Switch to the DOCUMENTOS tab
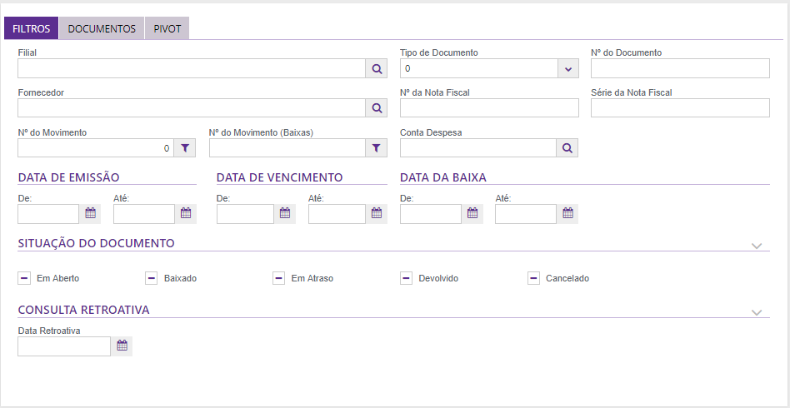Screen dimensions: 790x408 point(102,28)
